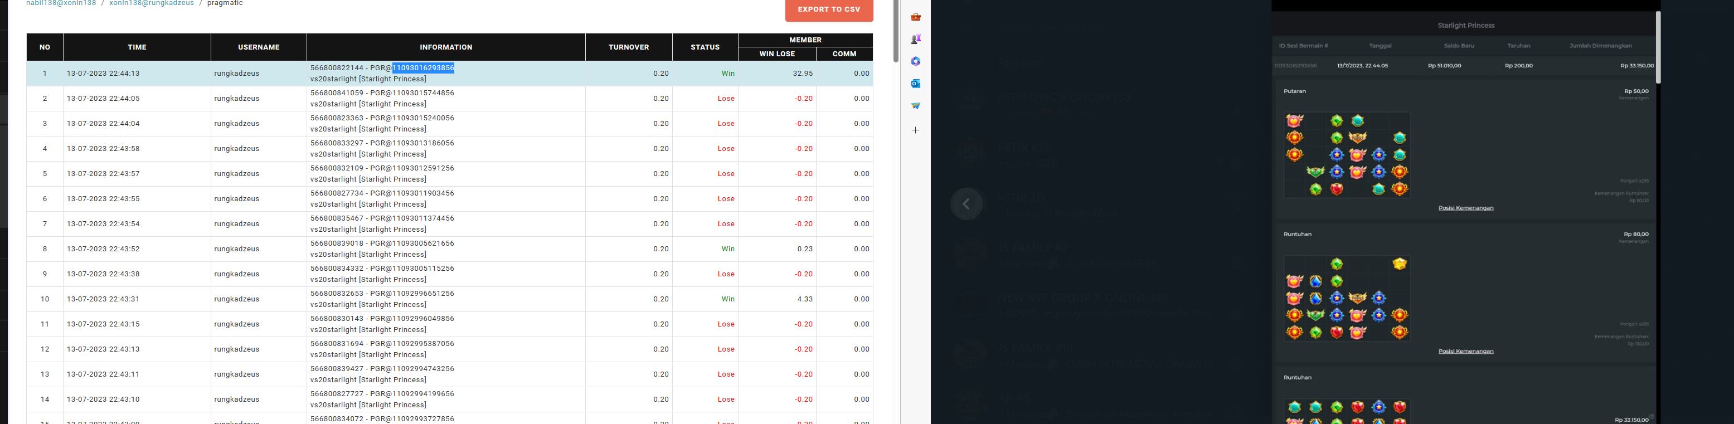Select the time 13-07-2023 22:44:05 in row 2
This screenshot has height=424, width=1734.
tap(103, 98)
